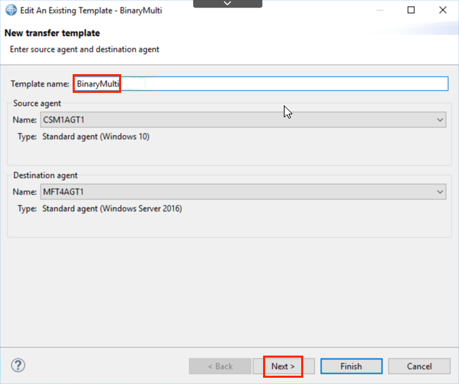Select the 'Standard agent (Windows 10)' type text
The width and height of the screenshot is (459, 384).
96,137
